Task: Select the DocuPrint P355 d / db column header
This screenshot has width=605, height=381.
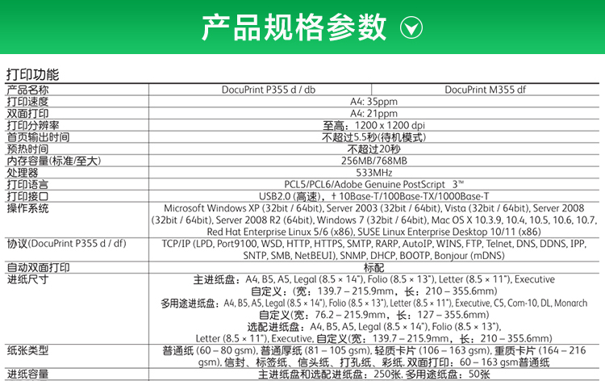Action: tap(269, 90)
